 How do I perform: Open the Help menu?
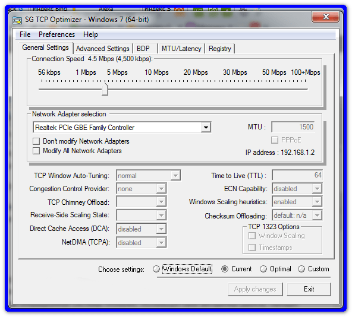click(x=90, y=34)
